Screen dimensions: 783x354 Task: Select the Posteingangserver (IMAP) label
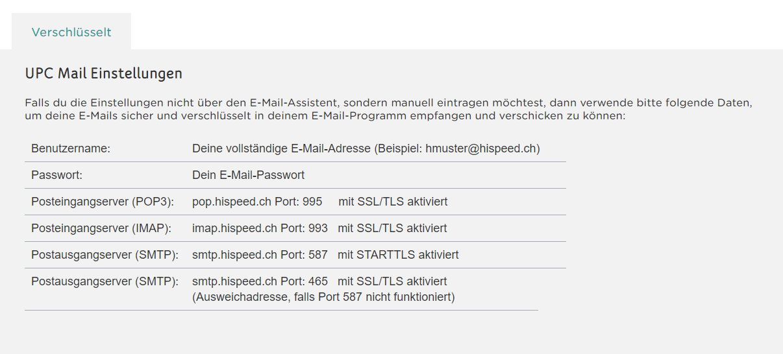click(101, 228)
